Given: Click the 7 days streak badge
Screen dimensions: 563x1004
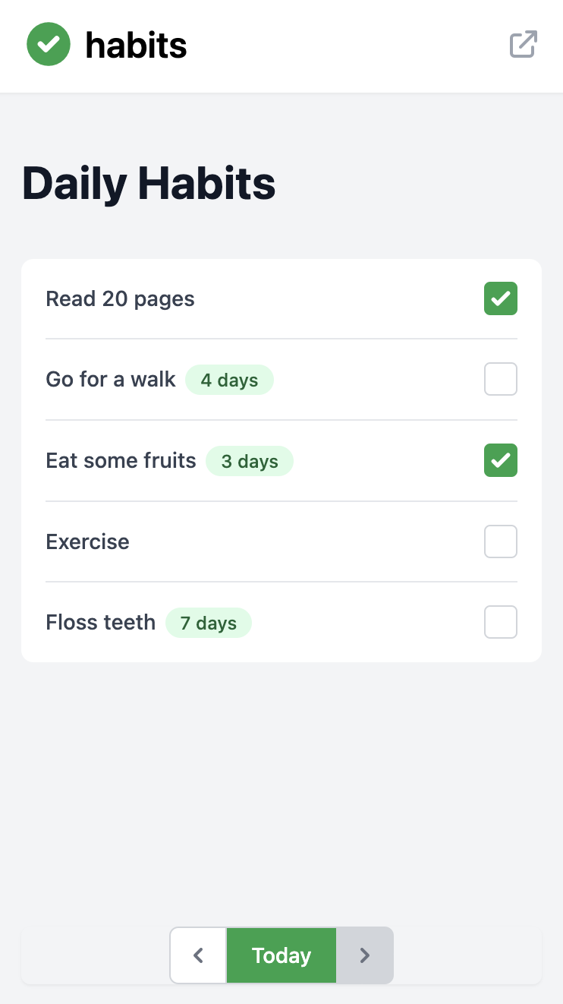Looking at the screenshot, I should [209, 623].
